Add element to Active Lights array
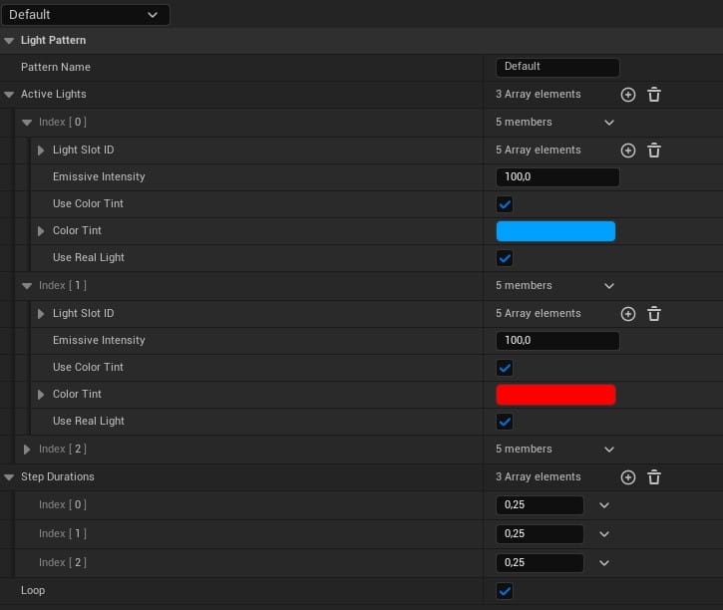The height and width of the screenshot is (610, 723). [x=628, y=95]
